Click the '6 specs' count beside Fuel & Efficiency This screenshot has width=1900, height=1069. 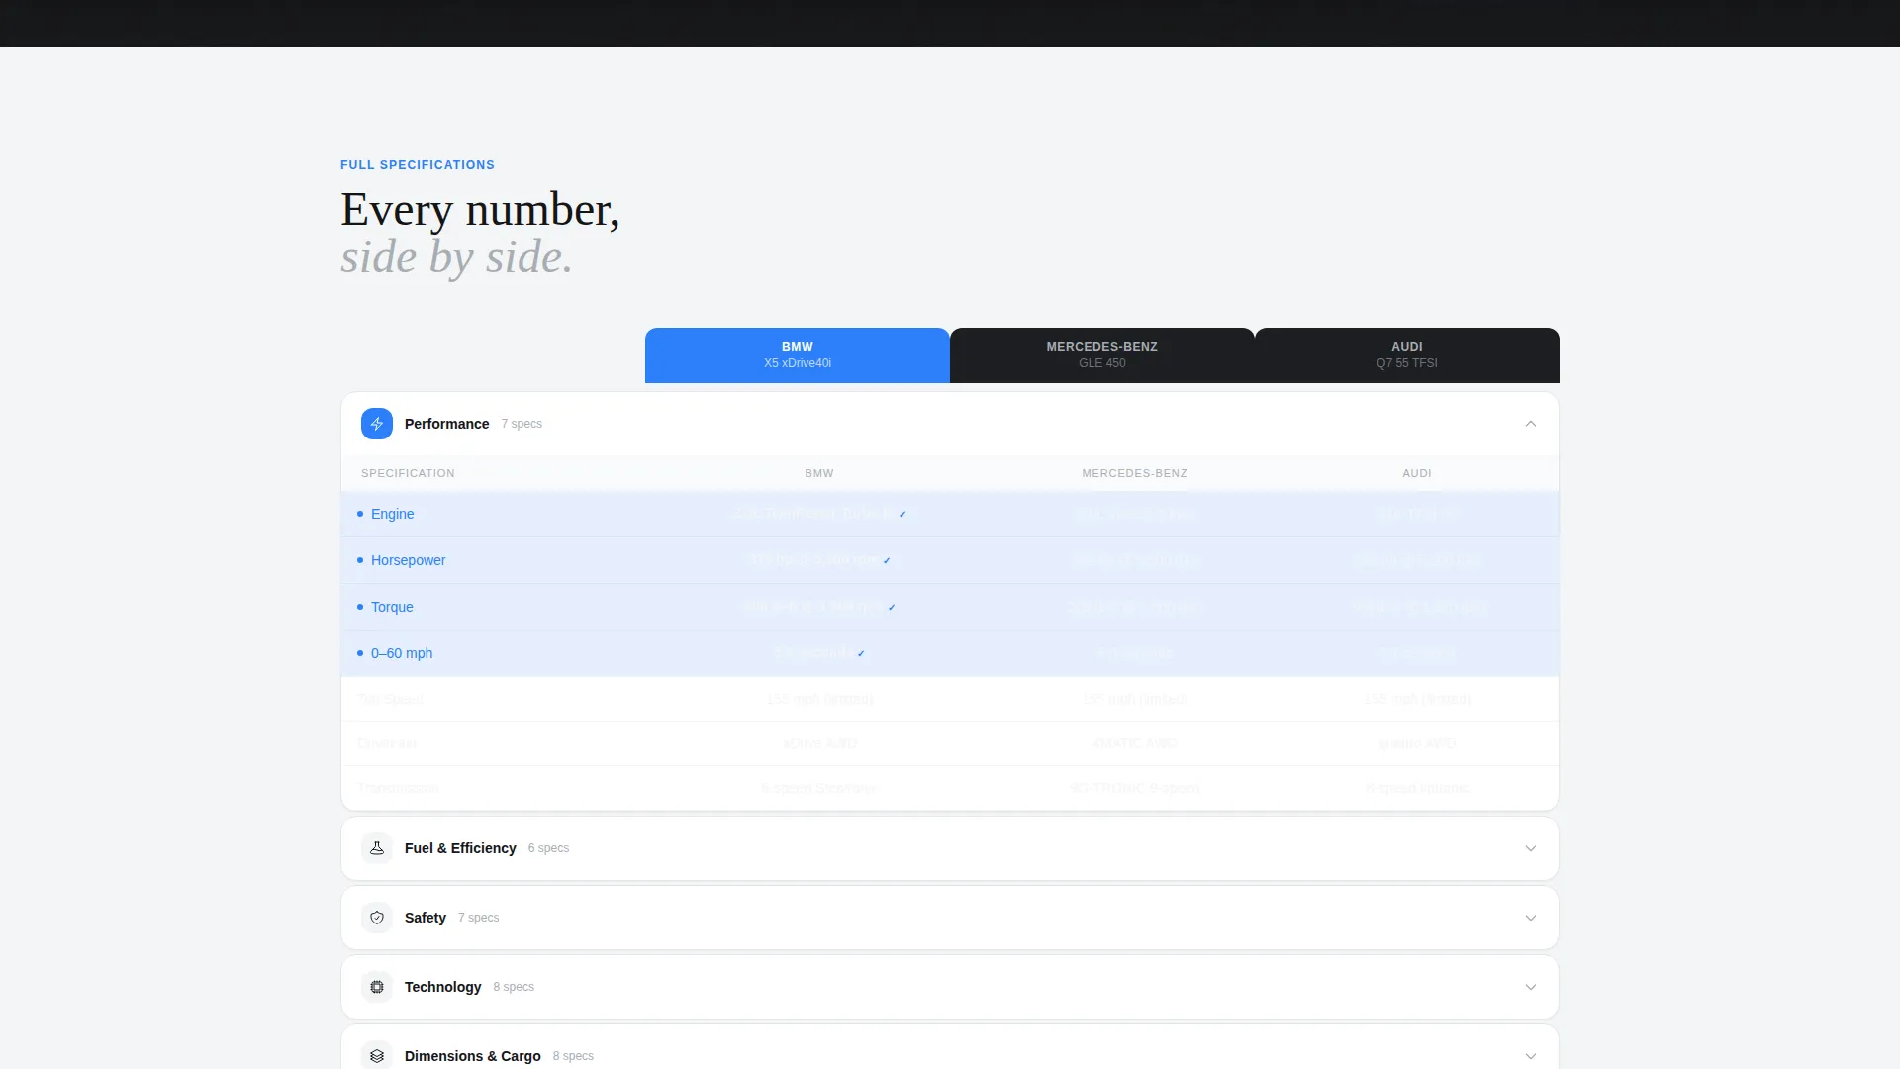(548, 848)
